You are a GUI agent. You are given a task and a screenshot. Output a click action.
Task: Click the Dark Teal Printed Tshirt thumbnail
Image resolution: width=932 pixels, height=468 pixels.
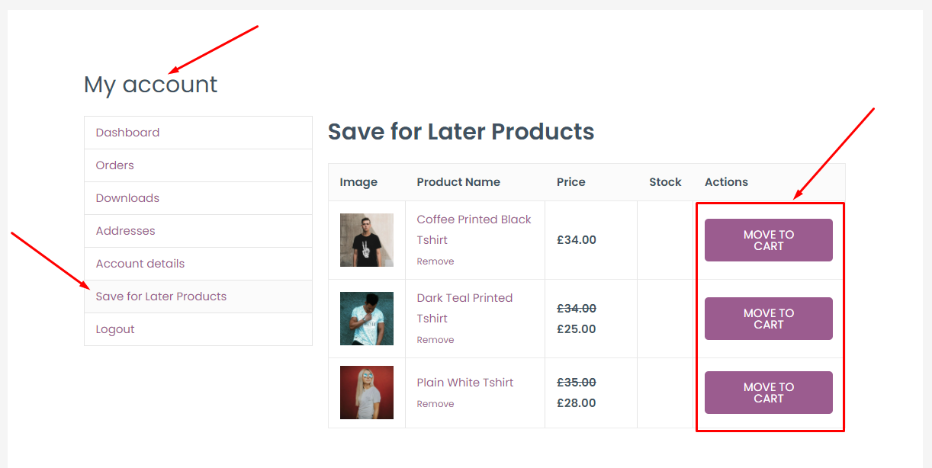coord(366,318)
